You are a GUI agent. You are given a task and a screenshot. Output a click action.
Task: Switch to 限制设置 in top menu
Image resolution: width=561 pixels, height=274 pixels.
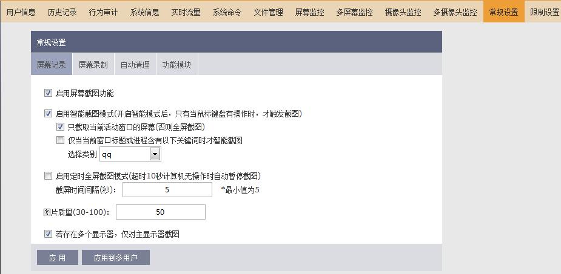tap(544, 11)
